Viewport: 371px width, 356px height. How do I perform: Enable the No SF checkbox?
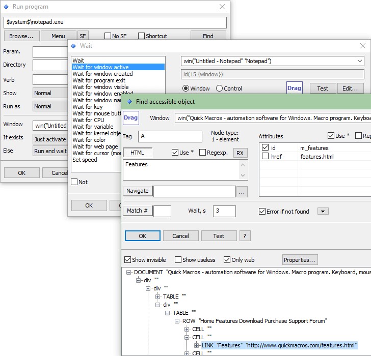(x=108, y=36)
